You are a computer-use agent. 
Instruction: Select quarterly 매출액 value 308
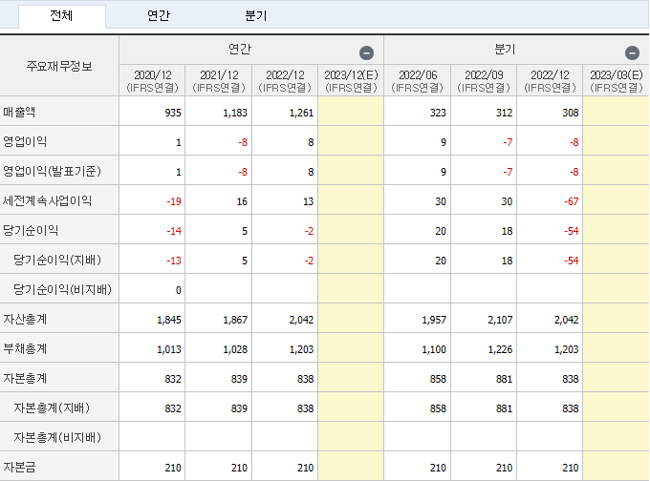(x=571, y=113)
